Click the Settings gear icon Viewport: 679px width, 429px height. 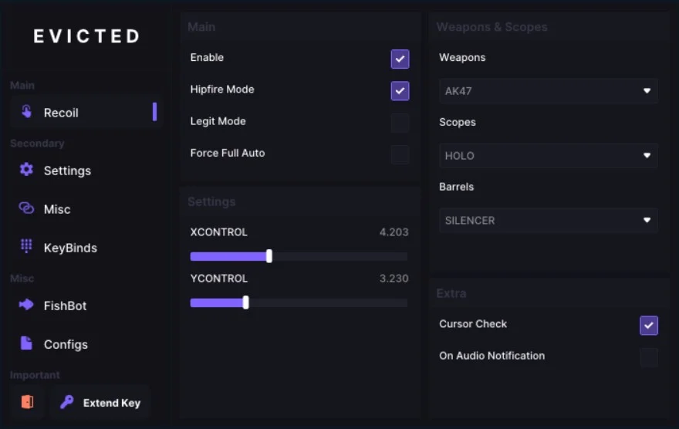pyautogui.click(x=27, y=170)
